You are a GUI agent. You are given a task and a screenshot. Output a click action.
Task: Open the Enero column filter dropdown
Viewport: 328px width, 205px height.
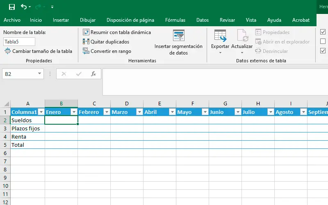click(74, 112)
